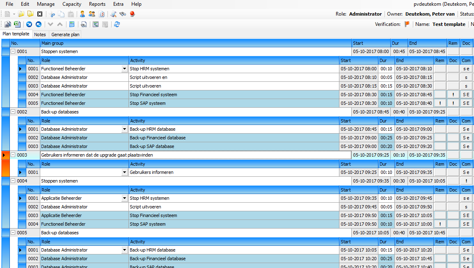Select the Plan template tab
The height and width of the screenshot is (268, 474).
point(16,34)
